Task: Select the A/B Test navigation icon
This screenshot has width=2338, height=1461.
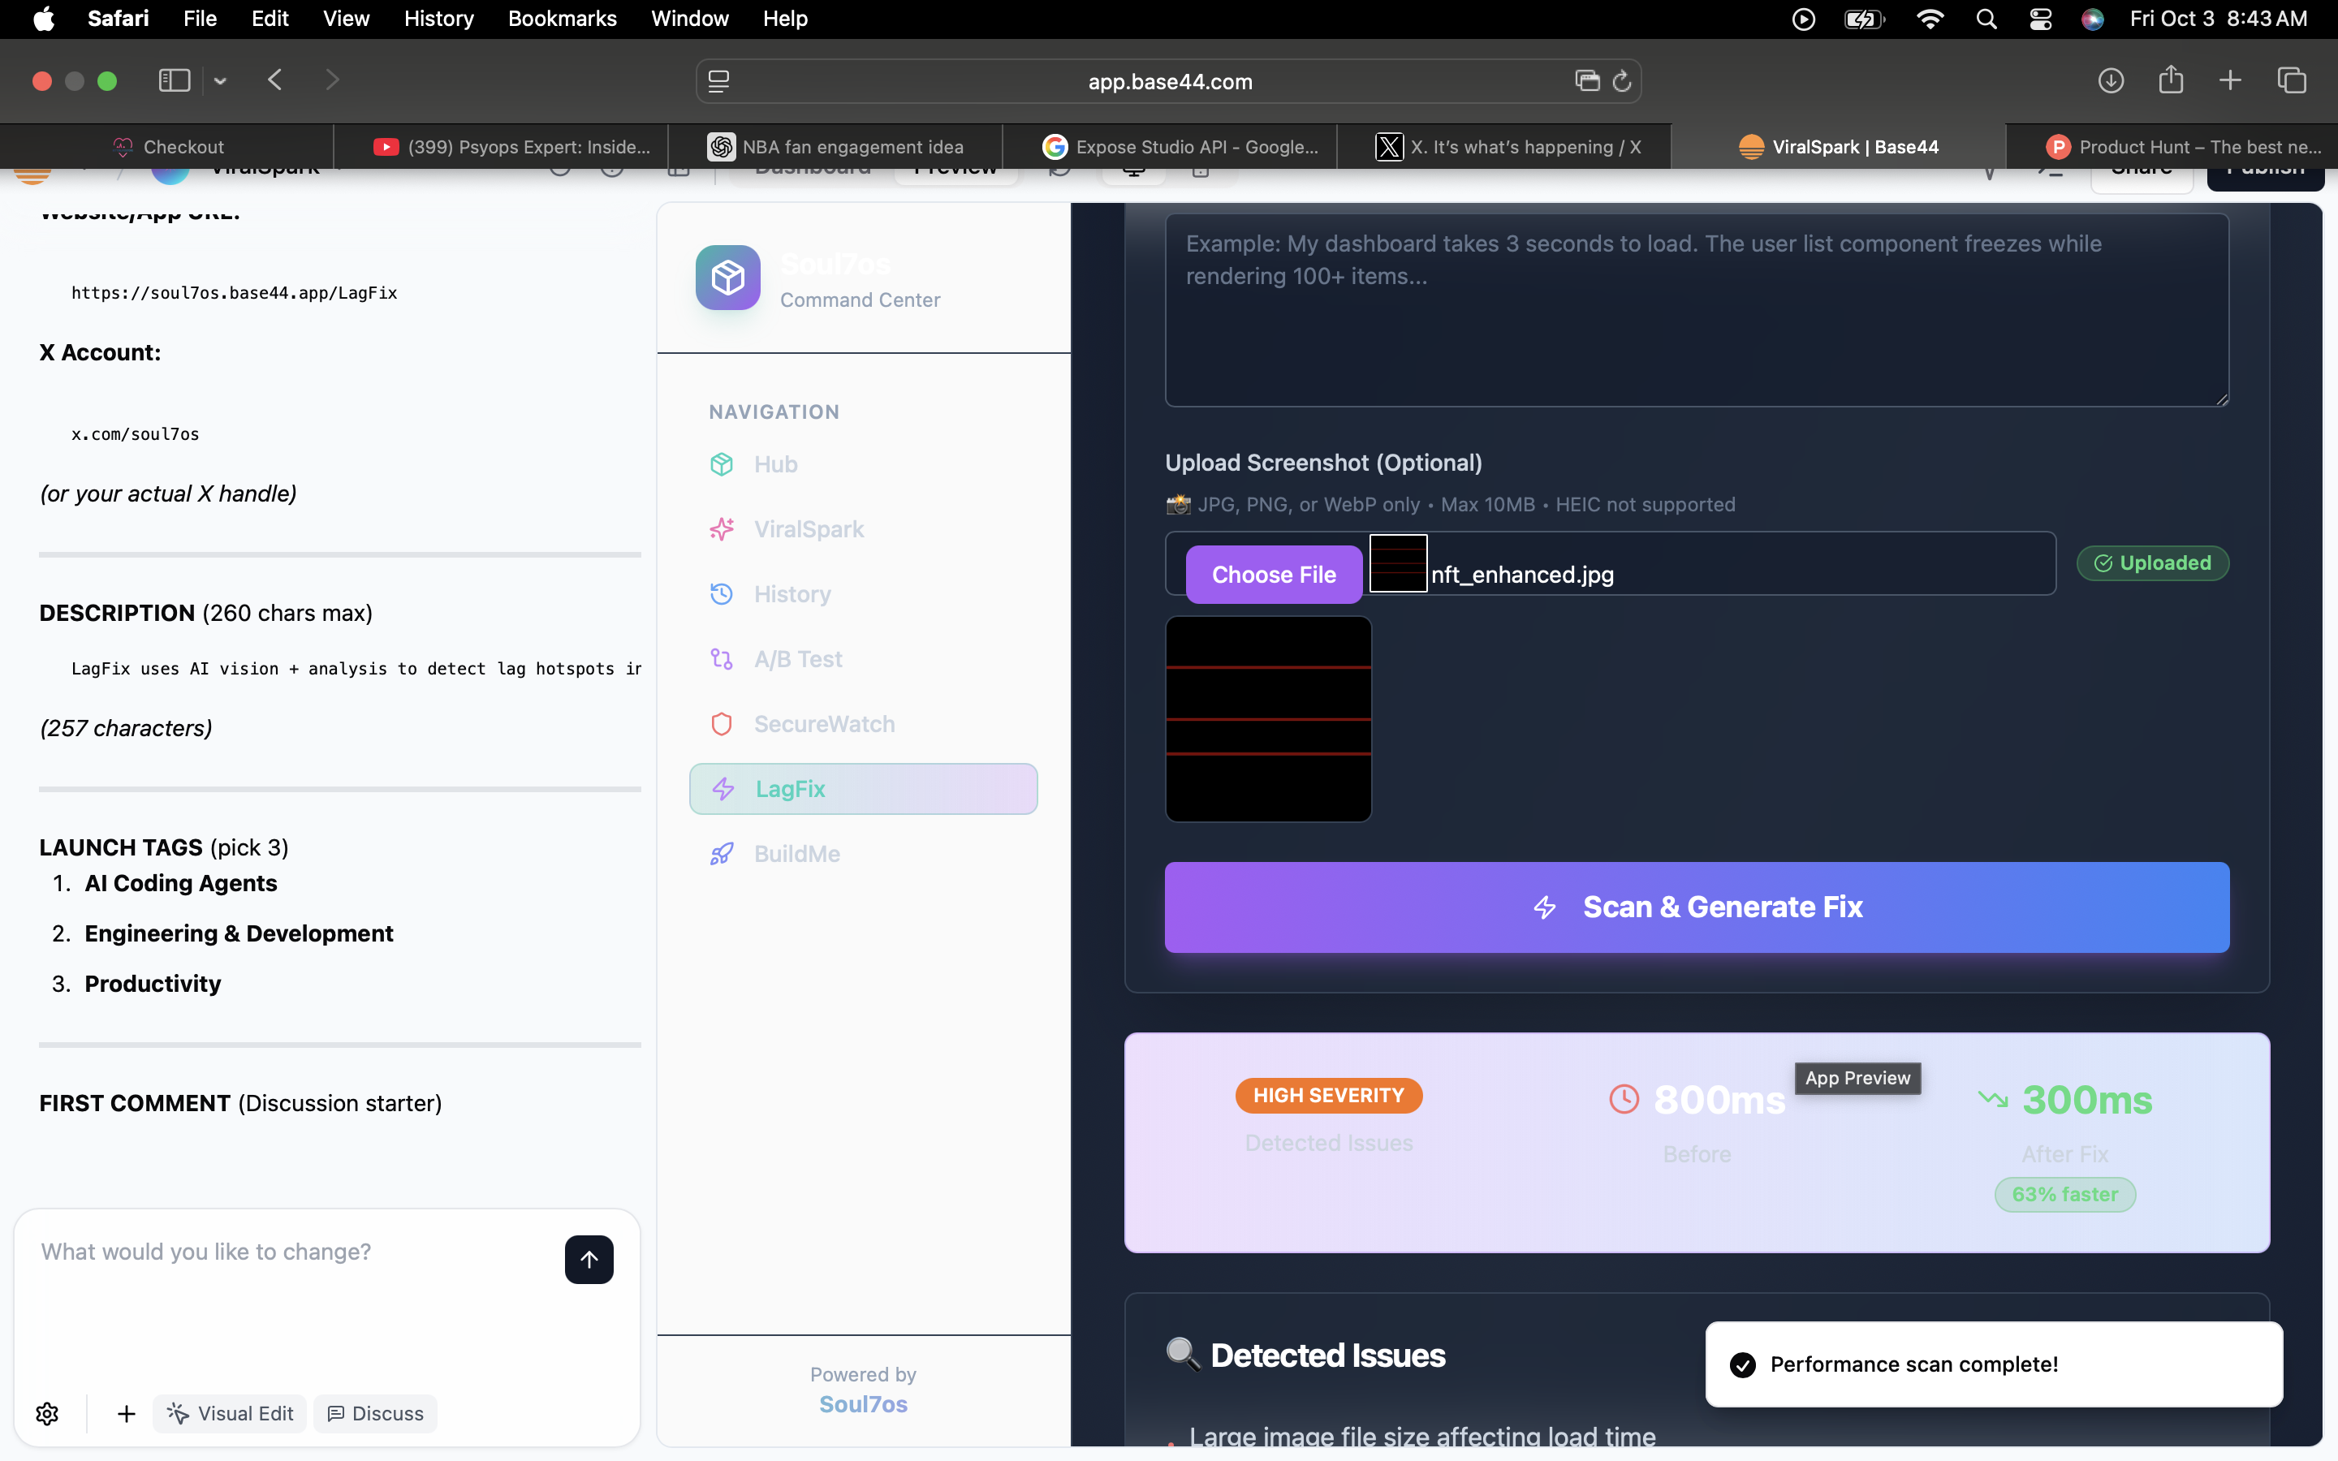Action: point(723,658)
